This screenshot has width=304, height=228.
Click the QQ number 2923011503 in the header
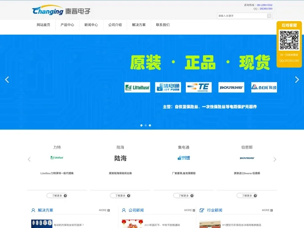266,9
